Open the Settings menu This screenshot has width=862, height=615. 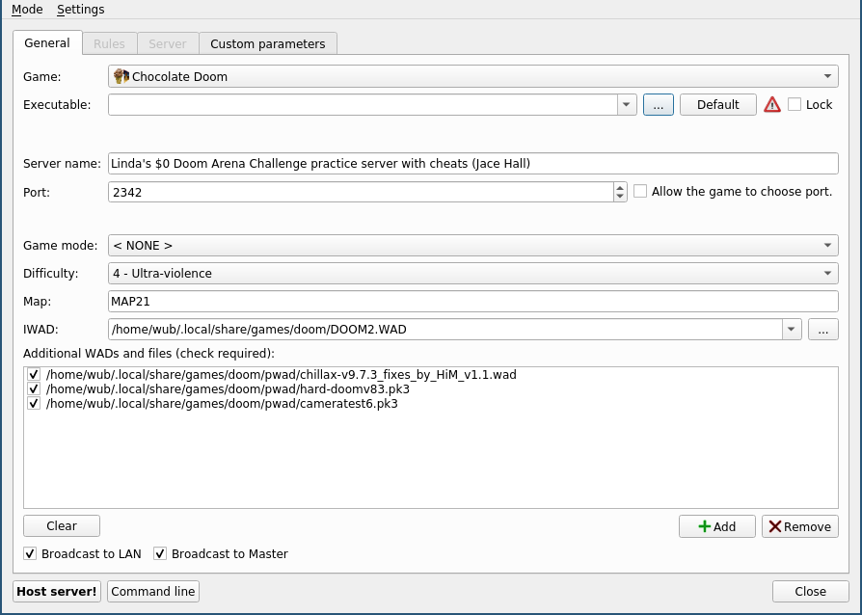click(x=80, y=10)
